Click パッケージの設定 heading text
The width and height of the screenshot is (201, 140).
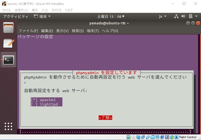tap(35, 37)
